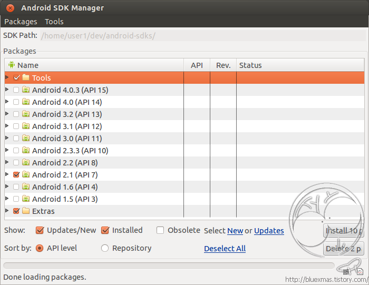Select Repository sort option
This screenshot has height=285, width=369.
(x=105, y=248)
